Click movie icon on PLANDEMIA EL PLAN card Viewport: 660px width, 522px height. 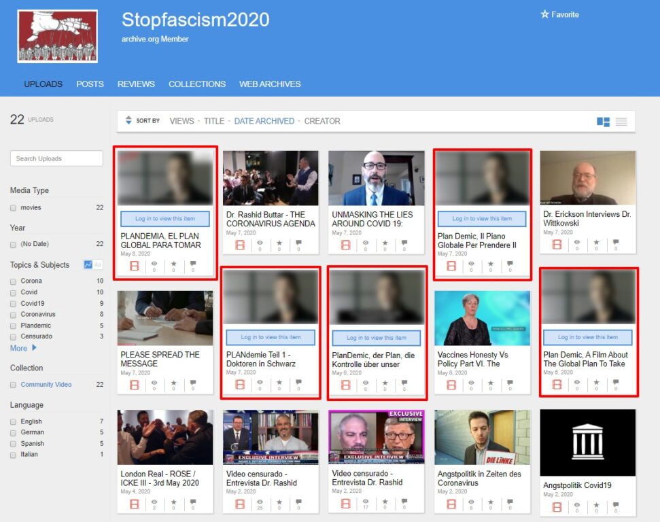pyautogui.click(x=135, y=266)
